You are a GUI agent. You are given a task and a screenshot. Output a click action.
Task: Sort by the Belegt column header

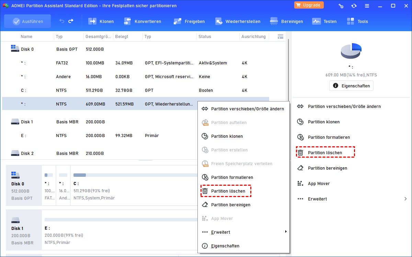click(x=122, y=36)
